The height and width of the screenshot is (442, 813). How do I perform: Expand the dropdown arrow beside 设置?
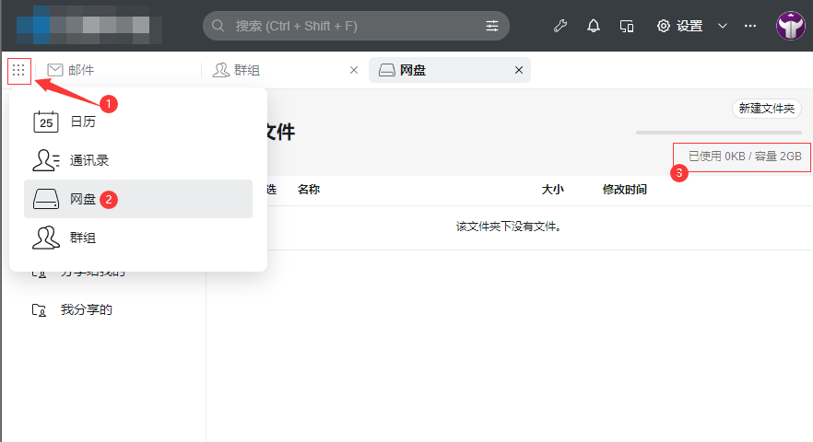pyautogui.click(x=723, y=26)
